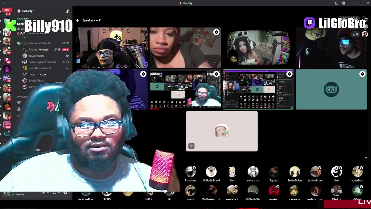371x209 pixels.
Task: Open the purple server icon in sidebar
Action: tap(7, 69)
